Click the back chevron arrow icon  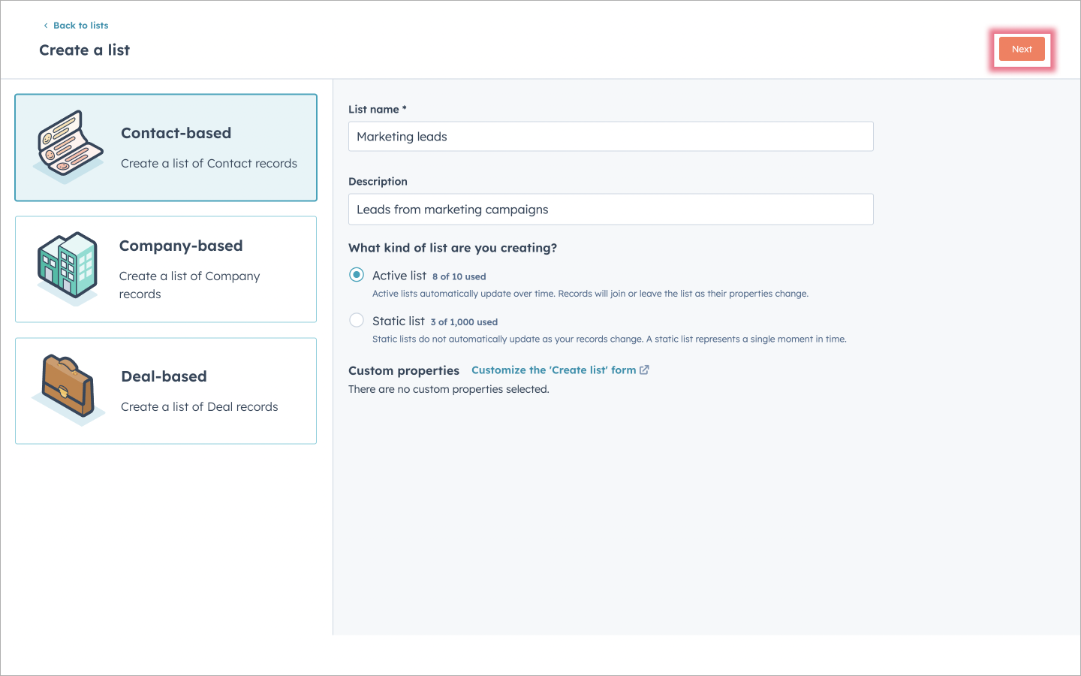tap(46, 26)
